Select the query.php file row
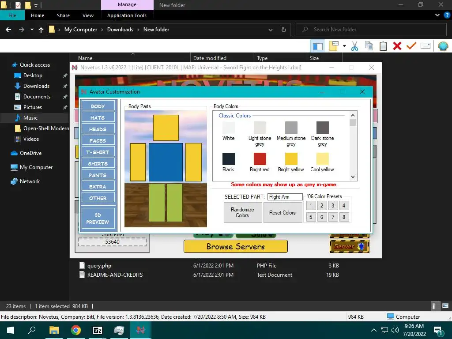Screen dimensions: 452x339 pos(209,265)
